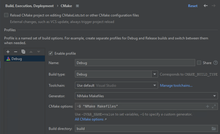Click the profile Name text field
The width and height of the screenshot is (220, 134).
tap(135, 63)
